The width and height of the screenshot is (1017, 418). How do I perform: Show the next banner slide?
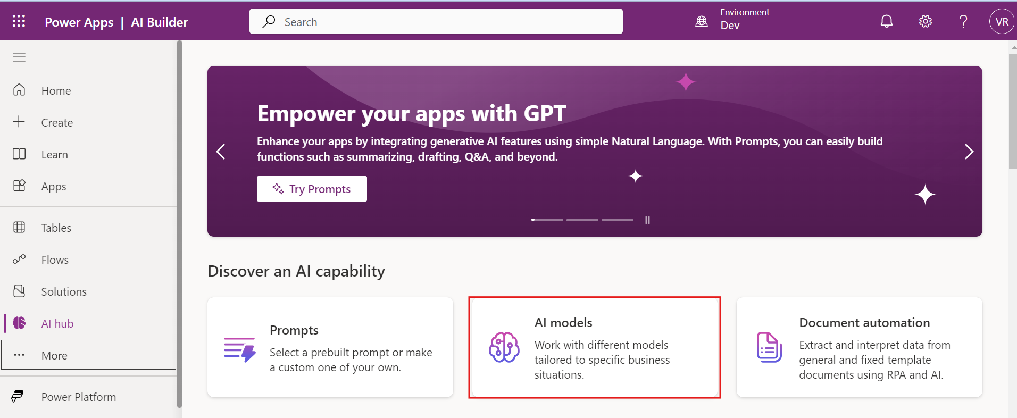[x=969, y=152]
